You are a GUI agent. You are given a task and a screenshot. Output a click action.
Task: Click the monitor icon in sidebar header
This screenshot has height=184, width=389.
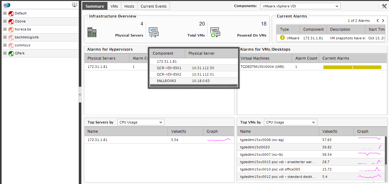[75, 5]
